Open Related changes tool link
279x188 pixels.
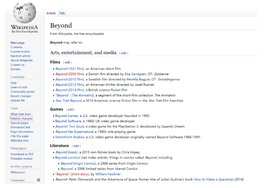pyautogui.click(x=21, y=118)
